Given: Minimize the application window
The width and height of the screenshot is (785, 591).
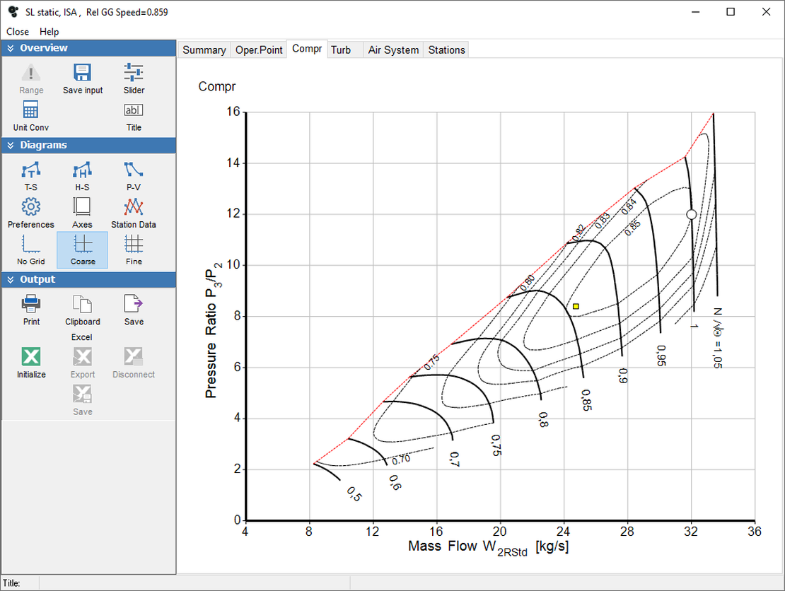Looking at the screenshot, I should [695, 11].
